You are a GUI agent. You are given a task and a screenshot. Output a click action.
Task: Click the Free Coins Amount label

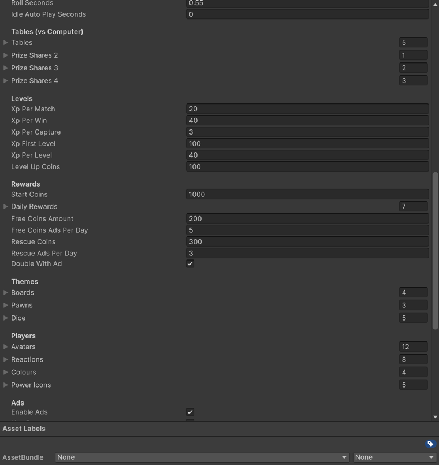42,218
